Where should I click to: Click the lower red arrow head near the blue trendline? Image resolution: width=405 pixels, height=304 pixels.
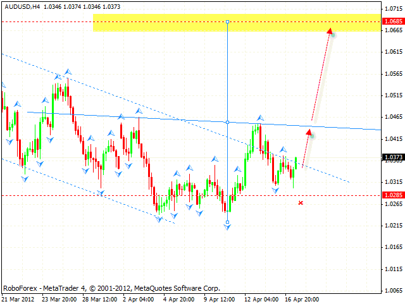(x=309, y=133)
